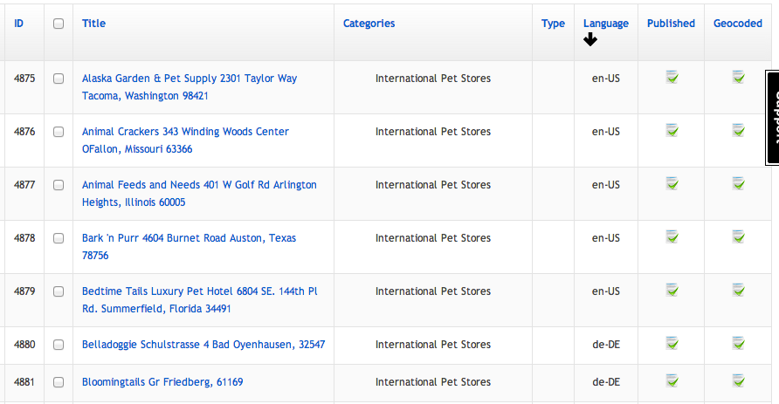Click ID cell 4881
The image size is (779, 404).
tap(24, 382)
